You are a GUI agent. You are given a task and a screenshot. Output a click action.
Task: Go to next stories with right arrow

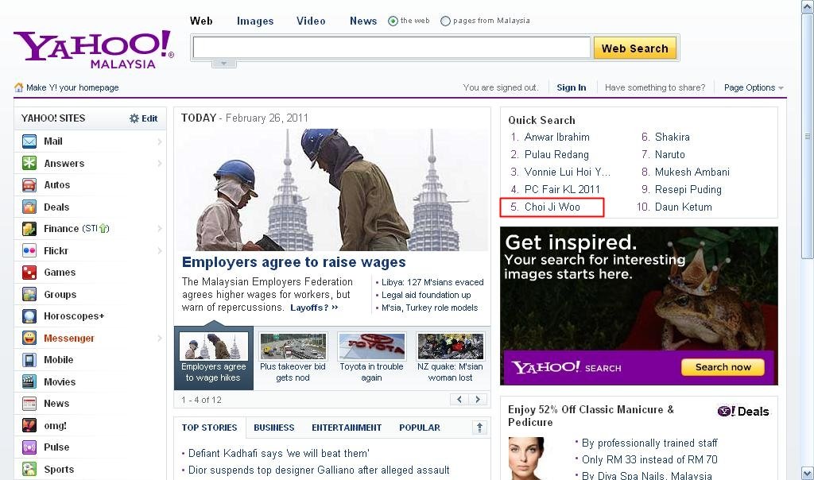click(x=478, y=399)
